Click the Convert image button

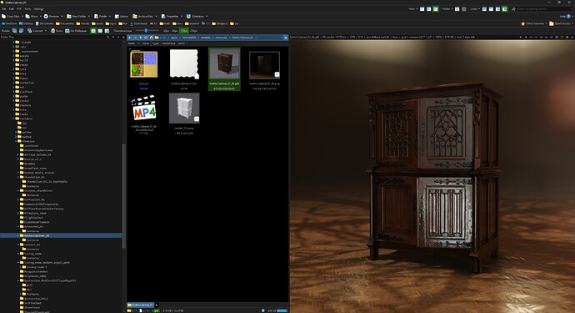pos(35,31)
